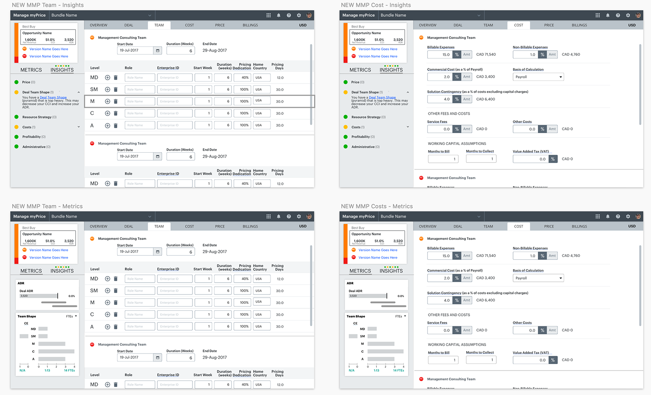
Task: Add row on C level, Team Insights
Action: tap(107, 113)
